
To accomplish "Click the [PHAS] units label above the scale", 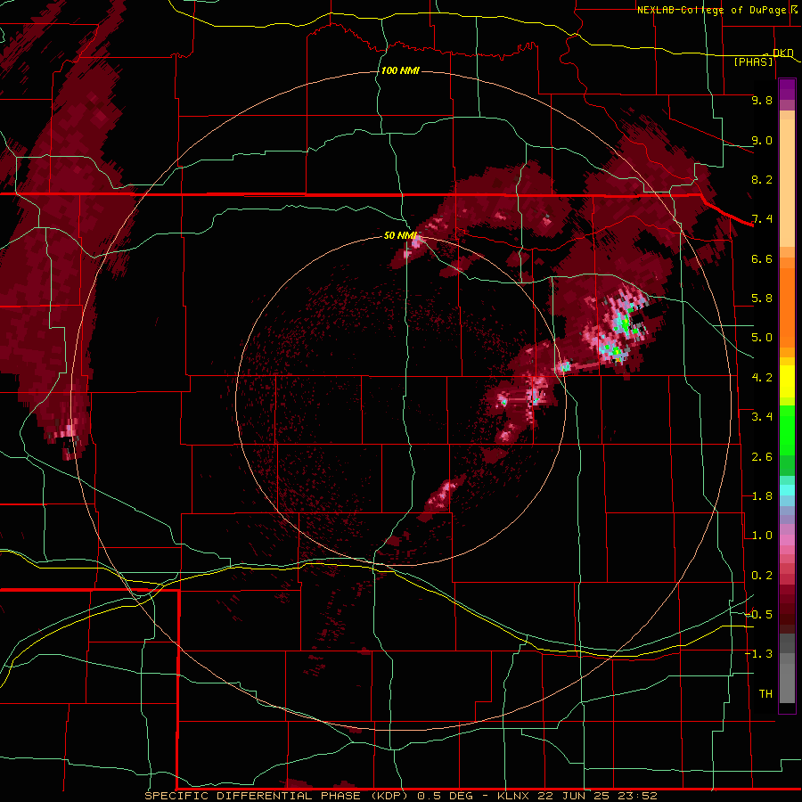I will click(753, 62).
